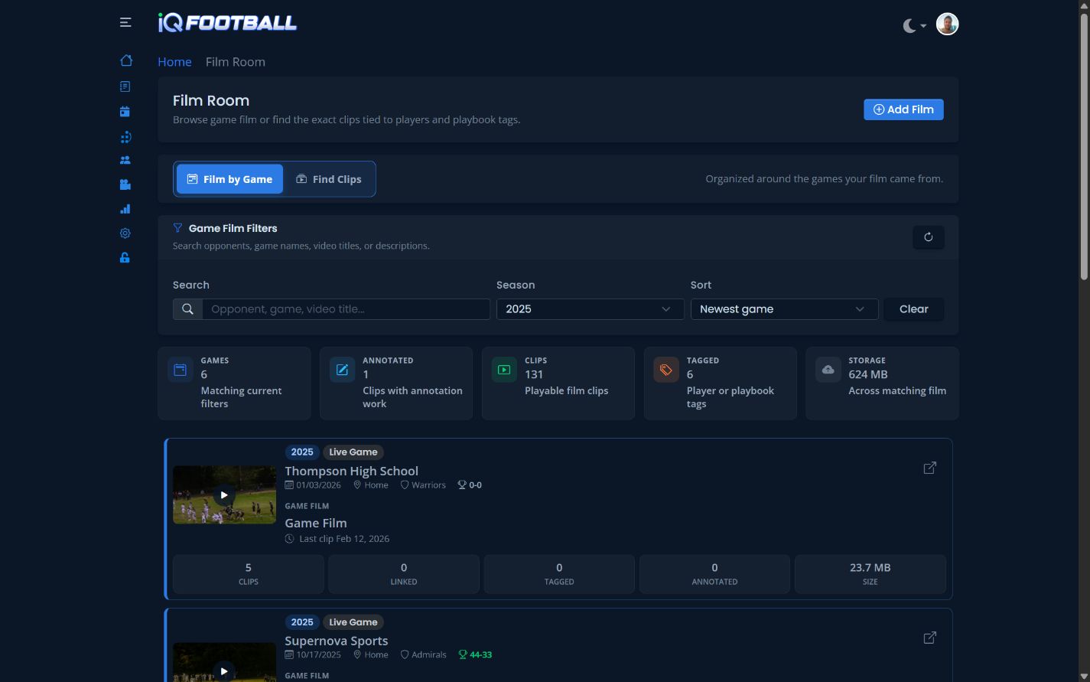1090x682 pixels.
Task: Click Thompson's Live Game badge
Action: click(x=353, y=452)
